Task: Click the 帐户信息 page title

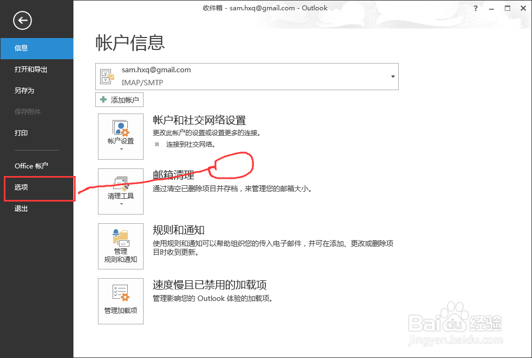Action: (130, 43)
